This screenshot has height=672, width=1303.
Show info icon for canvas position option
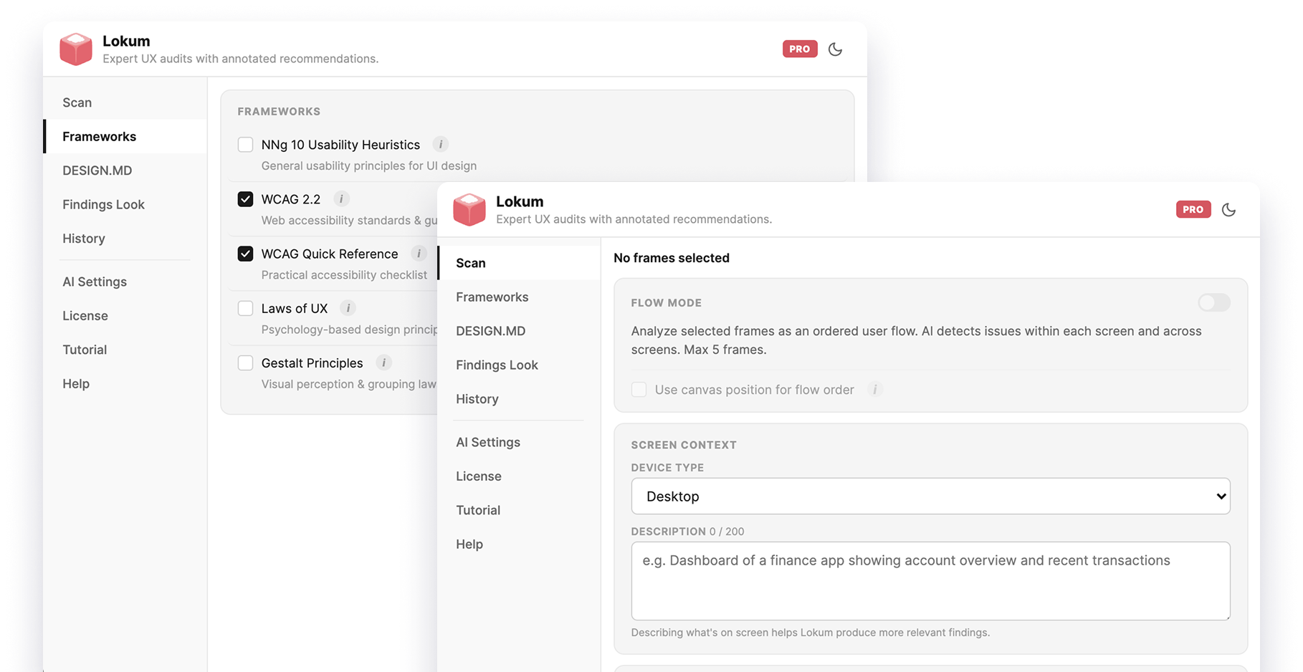tap(874, 390)
